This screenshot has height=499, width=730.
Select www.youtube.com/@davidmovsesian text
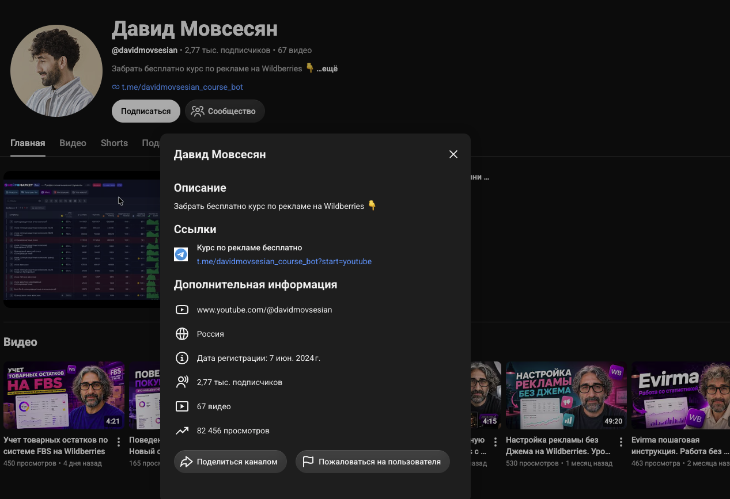264,310
